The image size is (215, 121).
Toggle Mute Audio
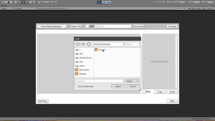[x=191, y=8]
